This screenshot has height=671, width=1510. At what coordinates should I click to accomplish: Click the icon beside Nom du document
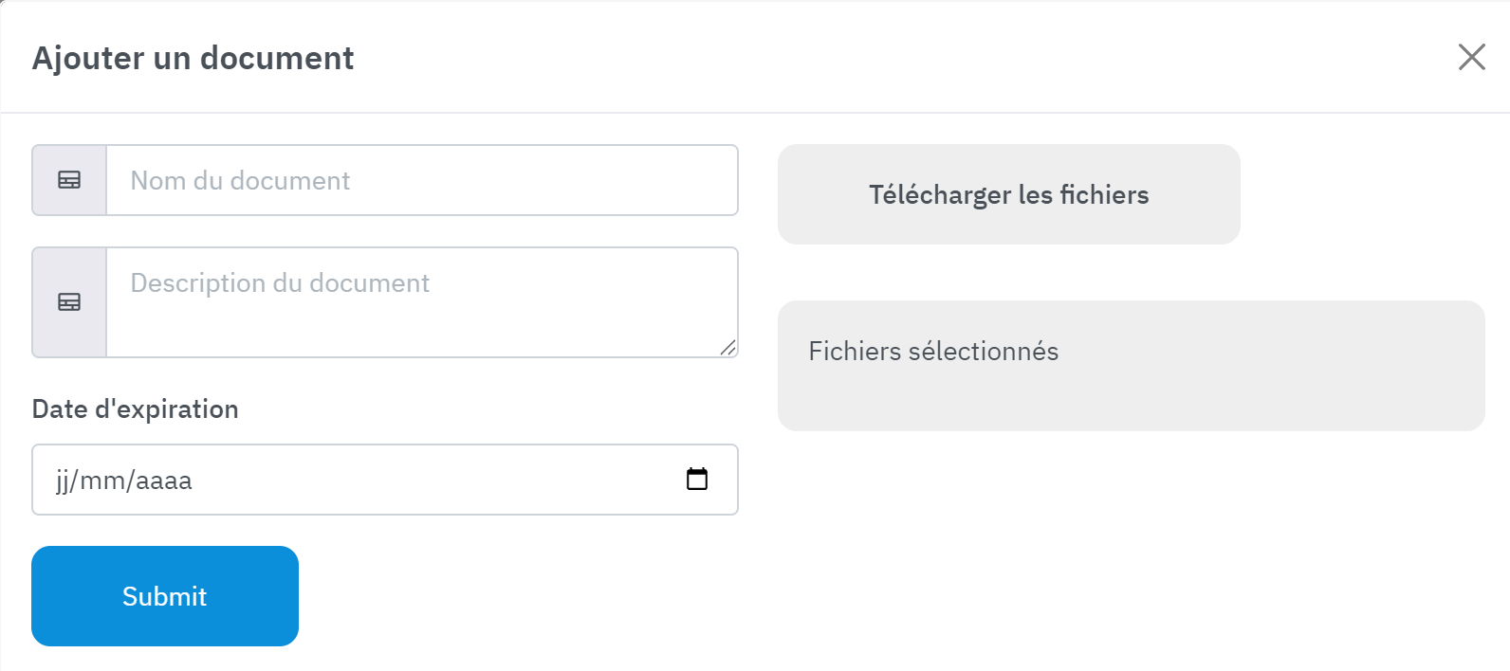(x=69, y=180)
